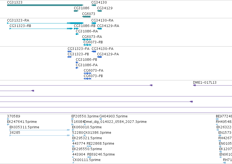Click the CG6073-RA transcript label
This screenshot has width=232, height=164.
[x=92, y=37]
